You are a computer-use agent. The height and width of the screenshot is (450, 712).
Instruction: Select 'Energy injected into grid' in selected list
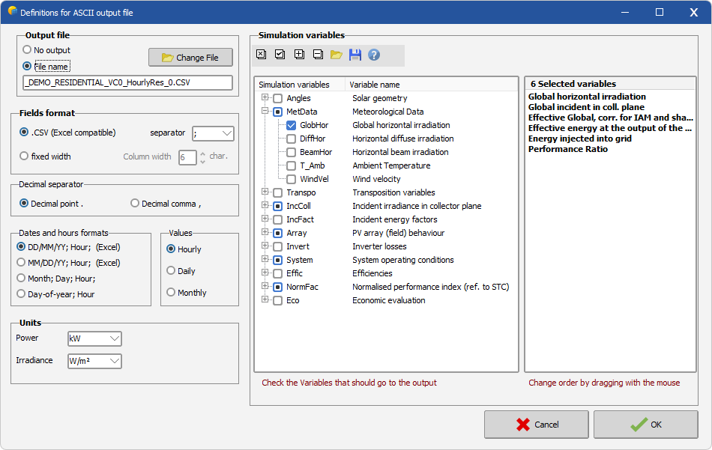point(580,139)
